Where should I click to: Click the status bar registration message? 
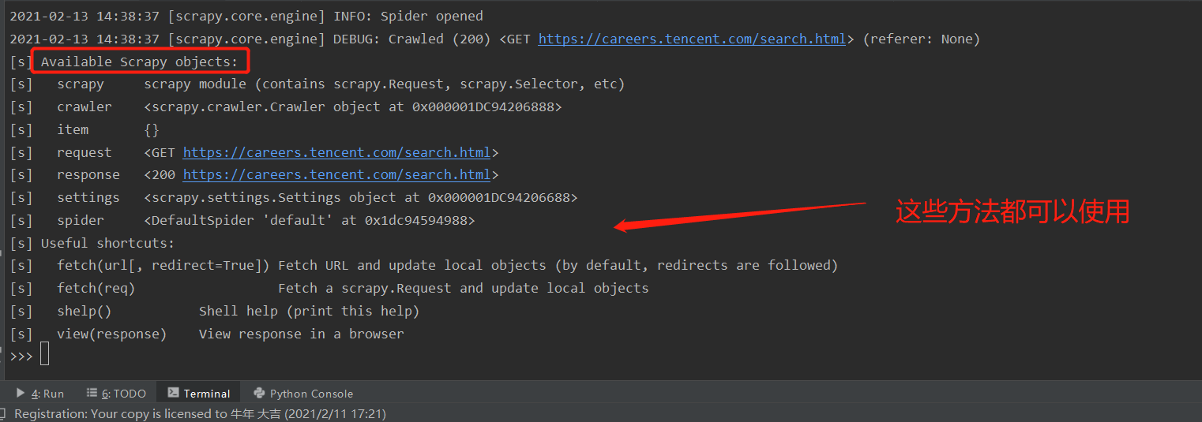click(200, 413)
